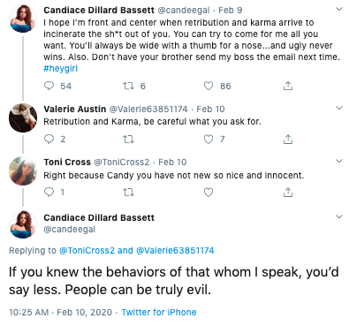
Task: Share Valerie Austin's tweet
Action: pos(288,139)
